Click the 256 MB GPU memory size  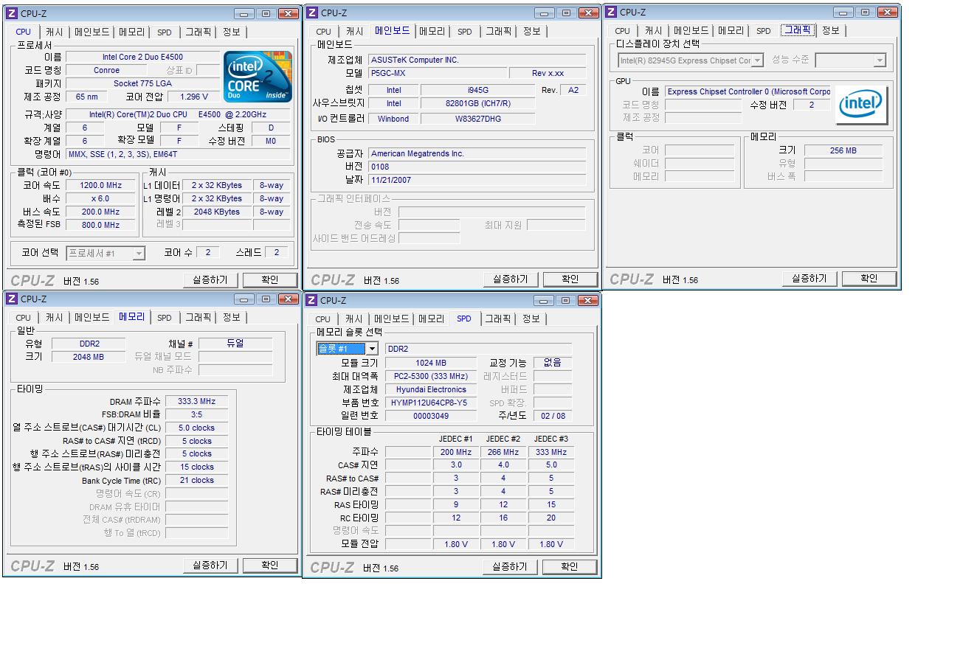point(843,150)
